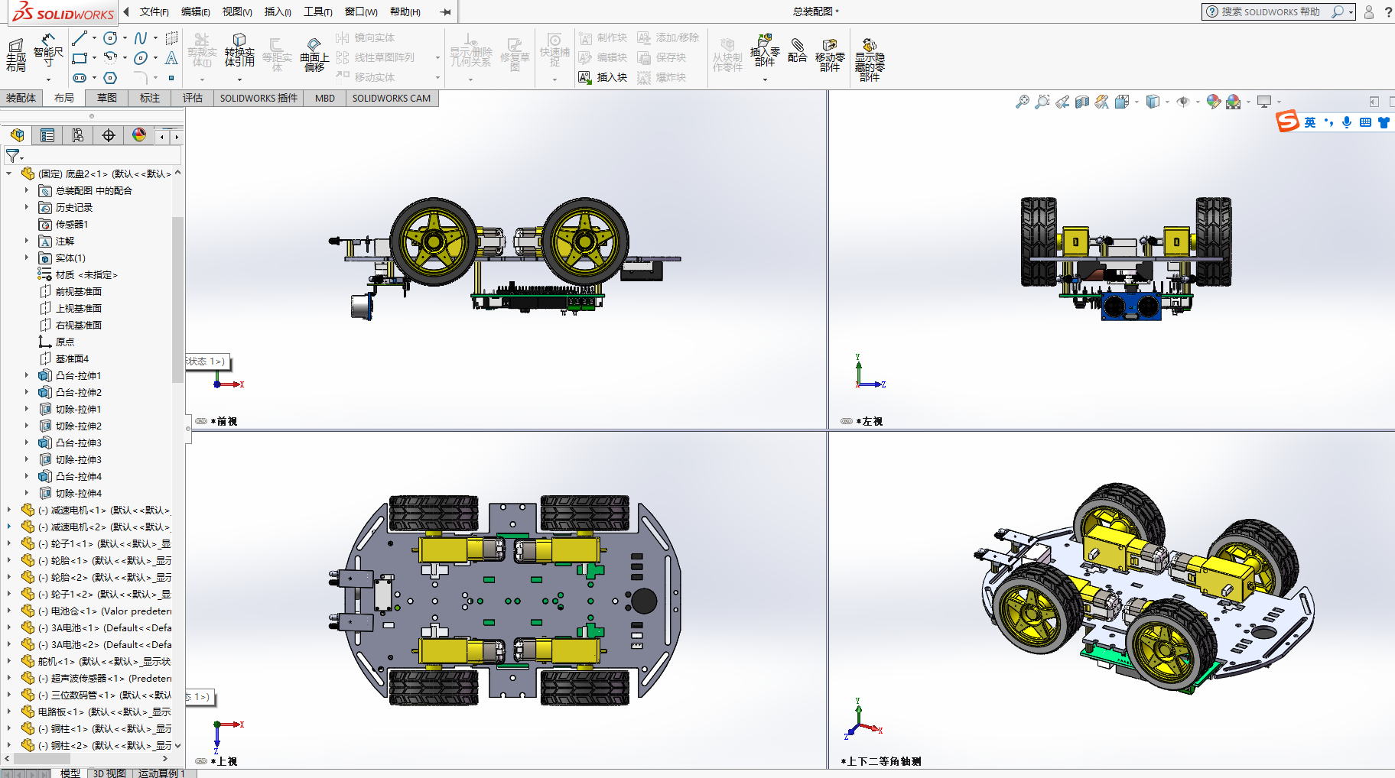Open the Circle tool dropdown arrow
This screenshot has height=778, width=1395.
[125, 38]
